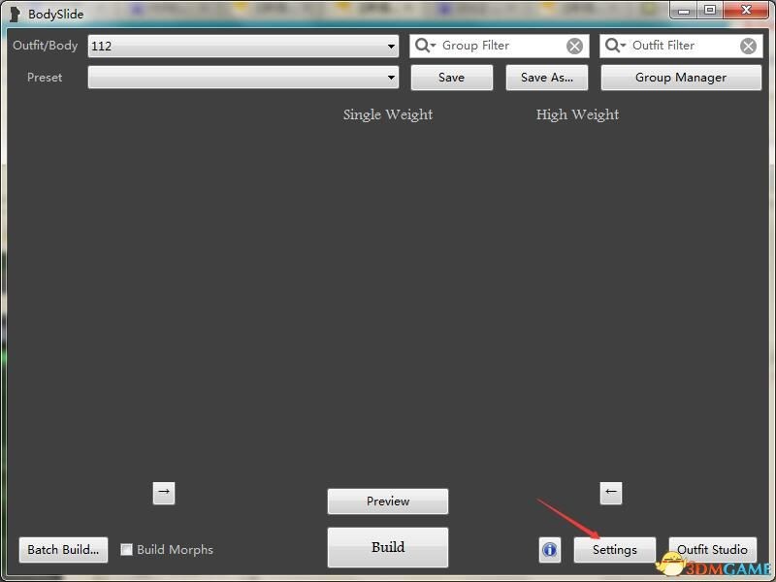The height and width of the screenshot is (582, 776).
Task: Click the right arrow copy-to-high button
Action: point(164,493)
